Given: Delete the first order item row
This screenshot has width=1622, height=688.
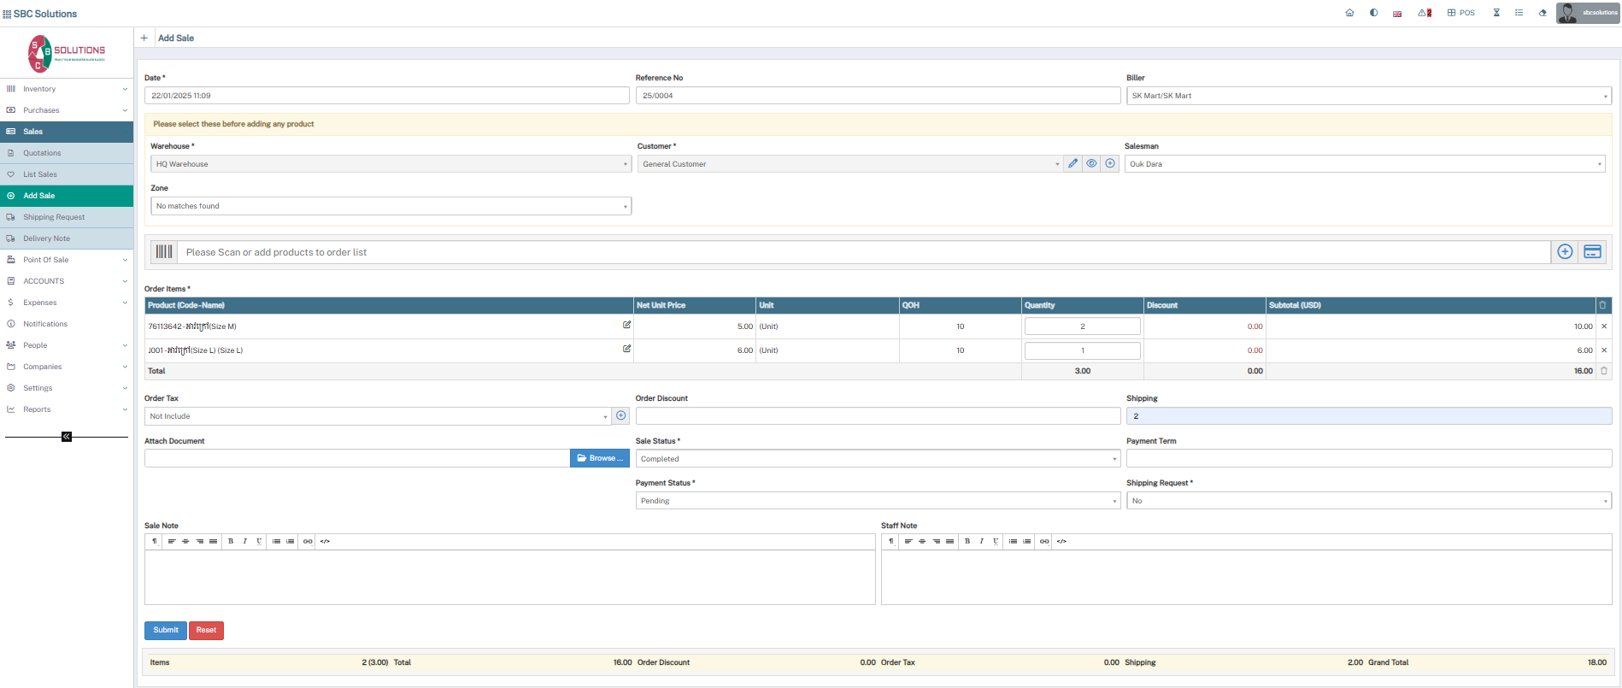Looking at the screenshot, I should click(x=1603, y=326).
